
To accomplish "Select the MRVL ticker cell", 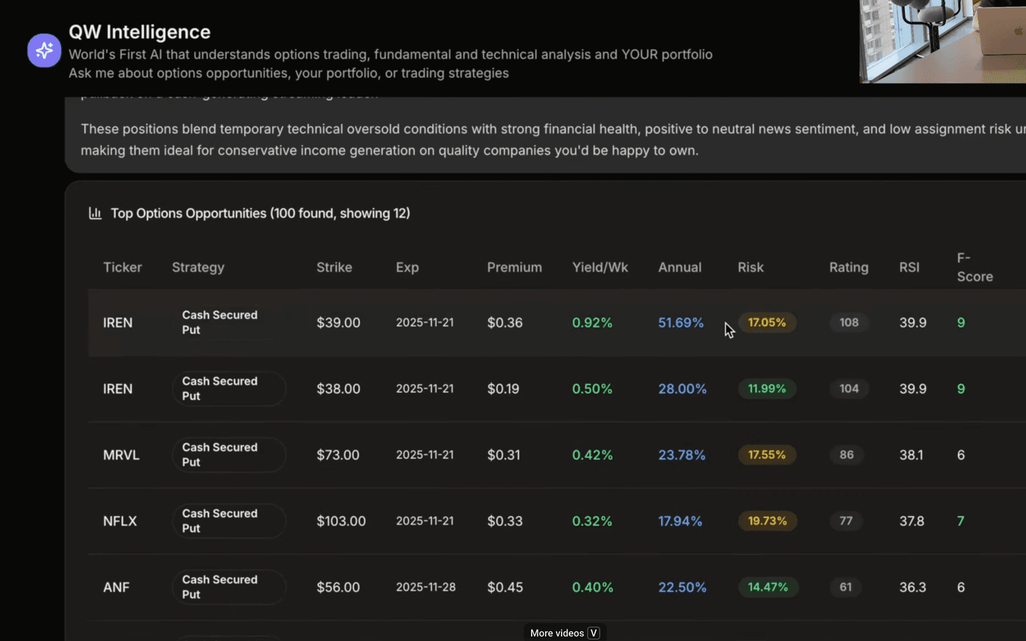I will [121, 455].
